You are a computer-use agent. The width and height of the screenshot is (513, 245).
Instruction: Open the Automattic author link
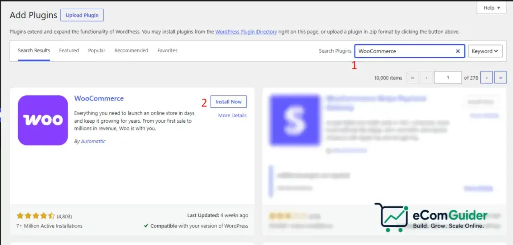pyautogui.click(x=93, y=141)
